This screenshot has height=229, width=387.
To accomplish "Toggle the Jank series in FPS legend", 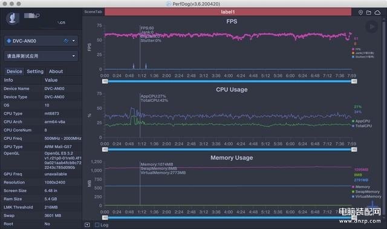I will point(363,53).
